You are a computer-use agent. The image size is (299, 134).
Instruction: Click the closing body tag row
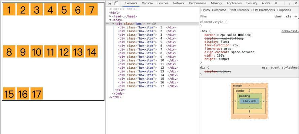(118, 93)
